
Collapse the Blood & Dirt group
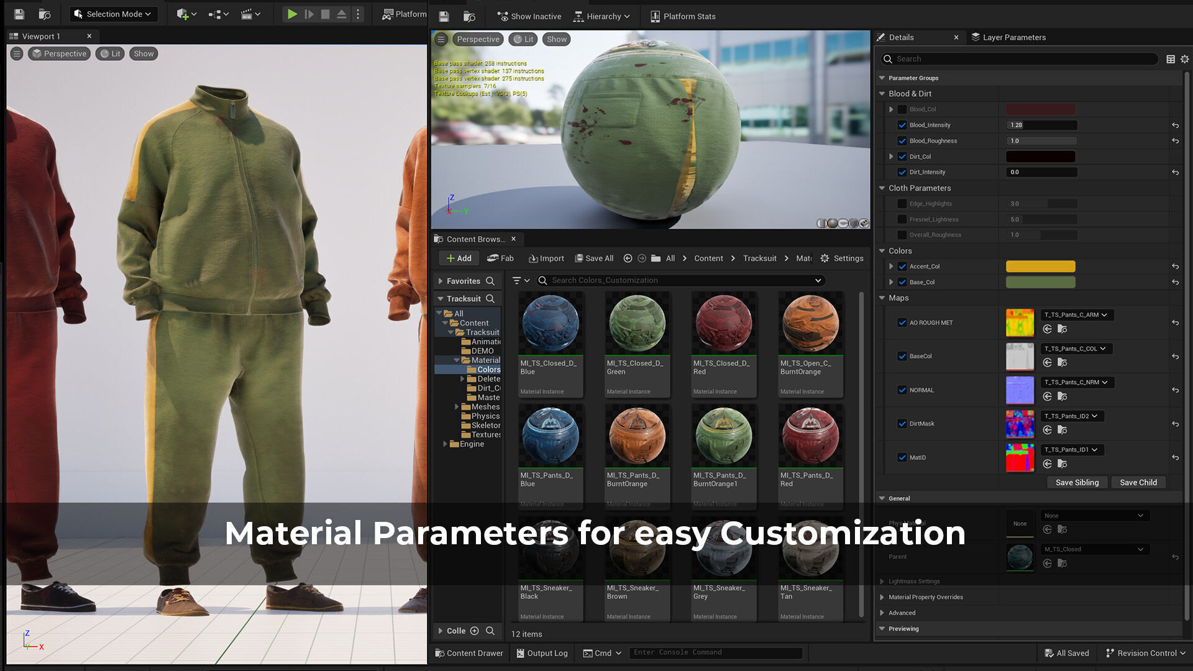click(x=882, y=94)
